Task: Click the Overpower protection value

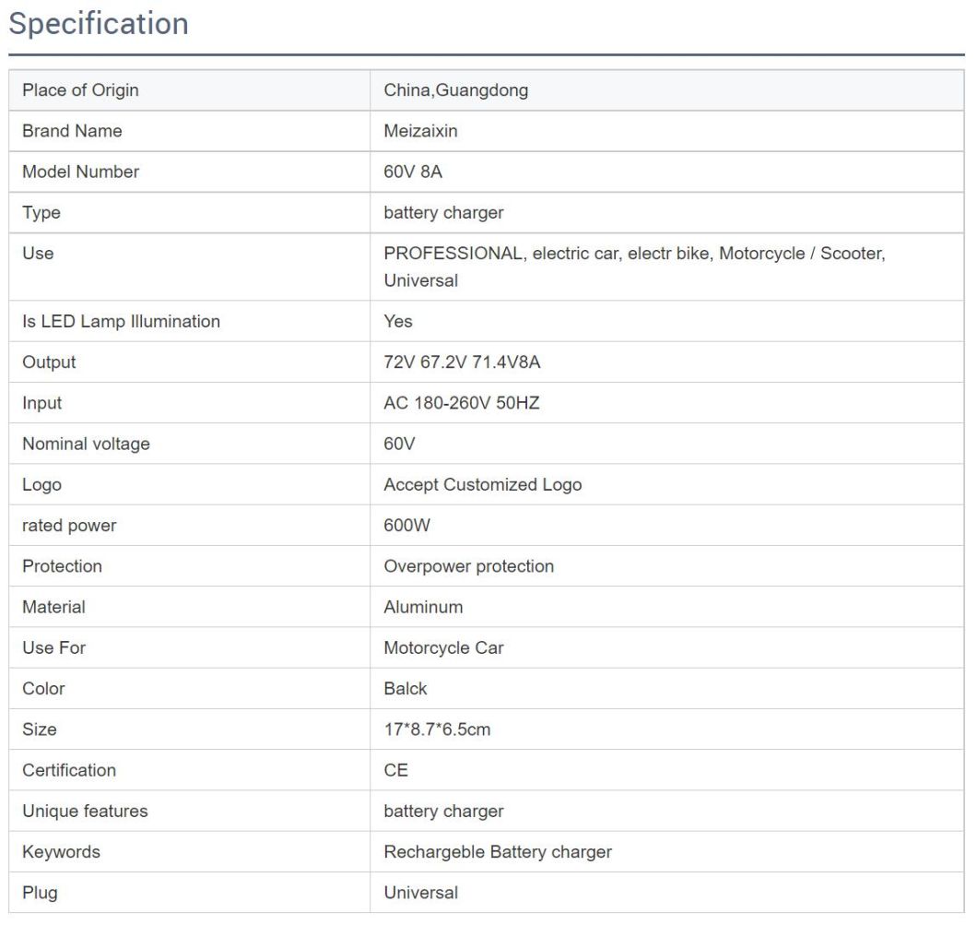Action: [x=468, y=566]
